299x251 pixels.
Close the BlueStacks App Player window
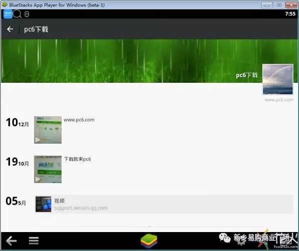point(292,5)
